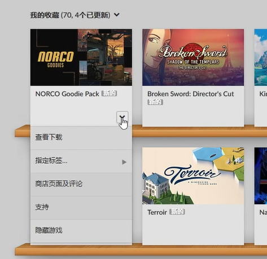
Task: Open the dark blue game cover beside Terroir
Action: [261, 176]
